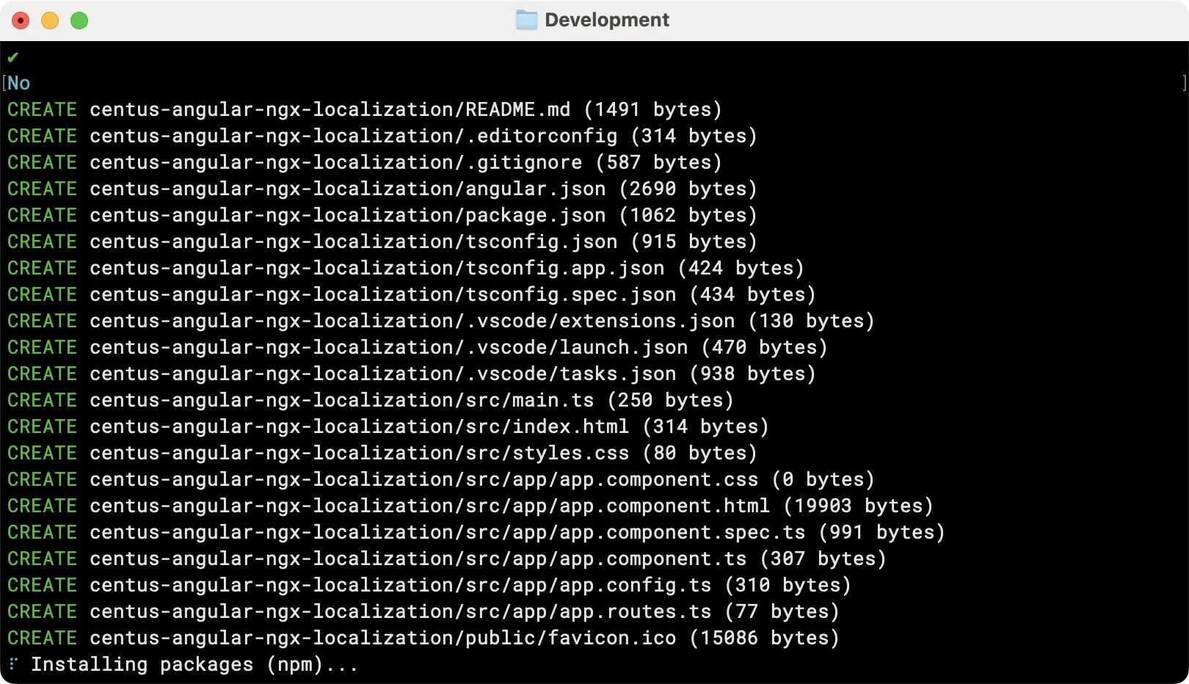Click the red close button
This screenshot has width=1189, height=684.
[x=20, y=21]
